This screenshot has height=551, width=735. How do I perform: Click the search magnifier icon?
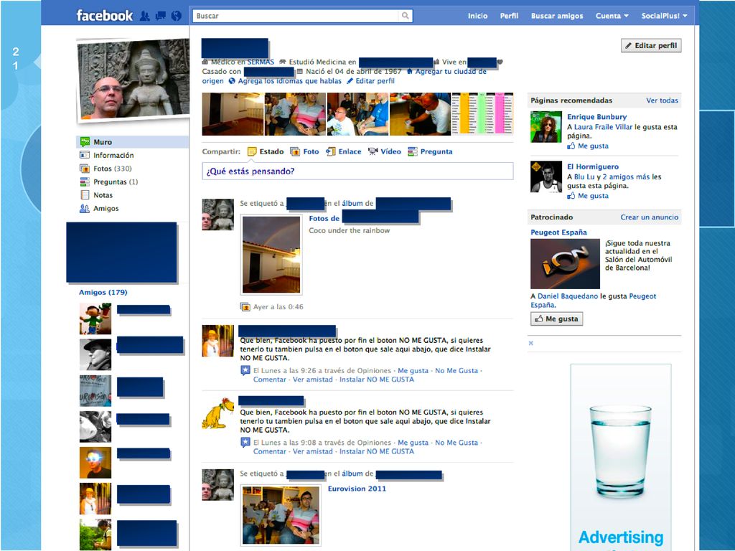coord(405,16)
